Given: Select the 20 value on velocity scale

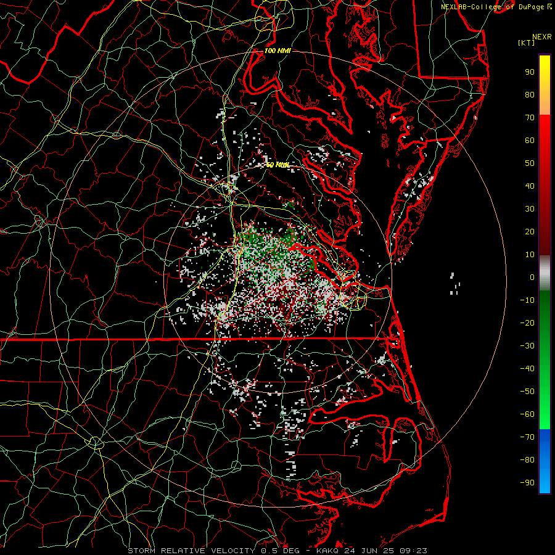Looking at the screenshot, I should click(x=530, y=231).
